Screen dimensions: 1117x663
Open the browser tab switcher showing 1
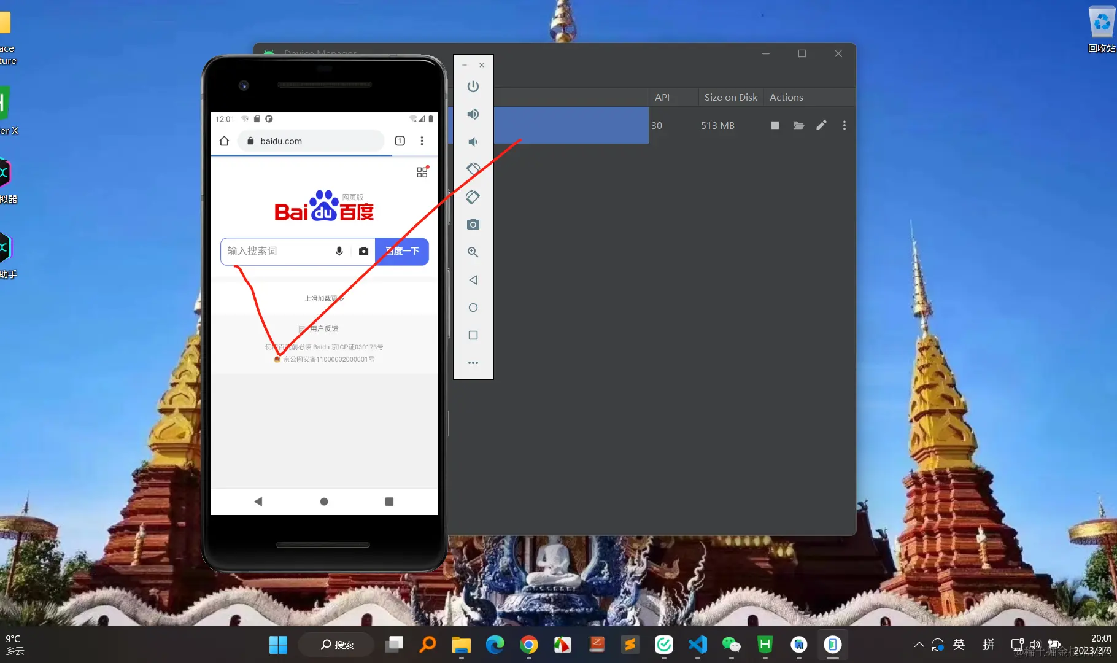tap(400, 141)
